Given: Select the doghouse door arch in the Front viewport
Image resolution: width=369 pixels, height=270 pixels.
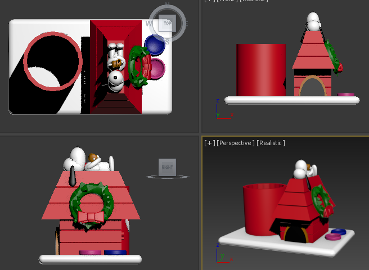Looking at the screenshot, I should pyautogui.click(x=313, y=86).
